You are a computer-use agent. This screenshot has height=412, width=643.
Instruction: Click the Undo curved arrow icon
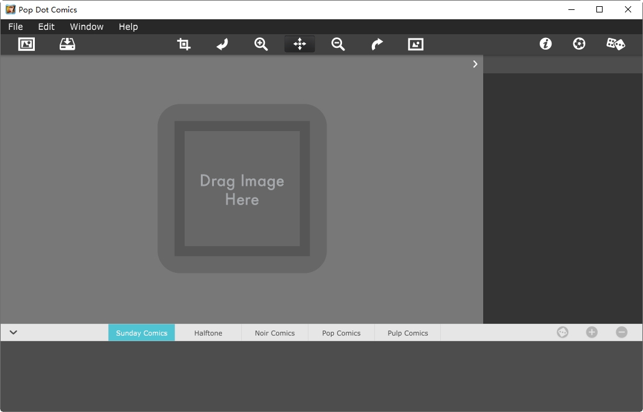[x=222, y=44]
